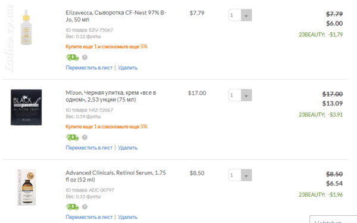Open the Advanced Clinicals Retinol Serum title link
This screenshot has height=223, width=357.
(115, 176)
